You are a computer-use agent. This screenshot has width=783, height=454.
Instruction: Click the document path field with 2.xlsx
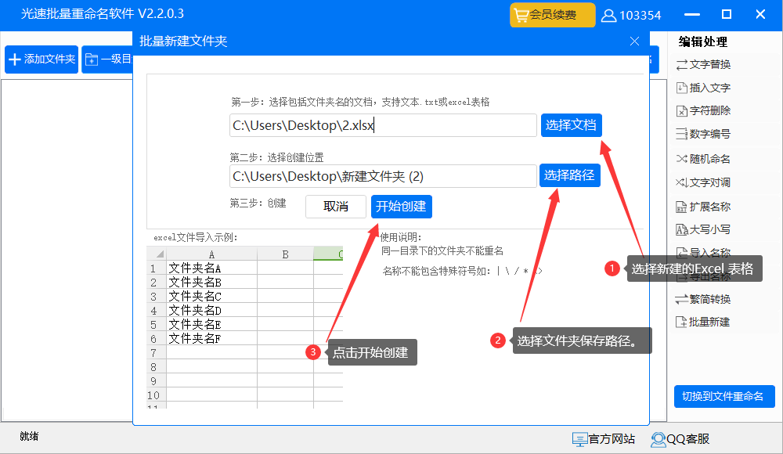(x=383, y=125)
